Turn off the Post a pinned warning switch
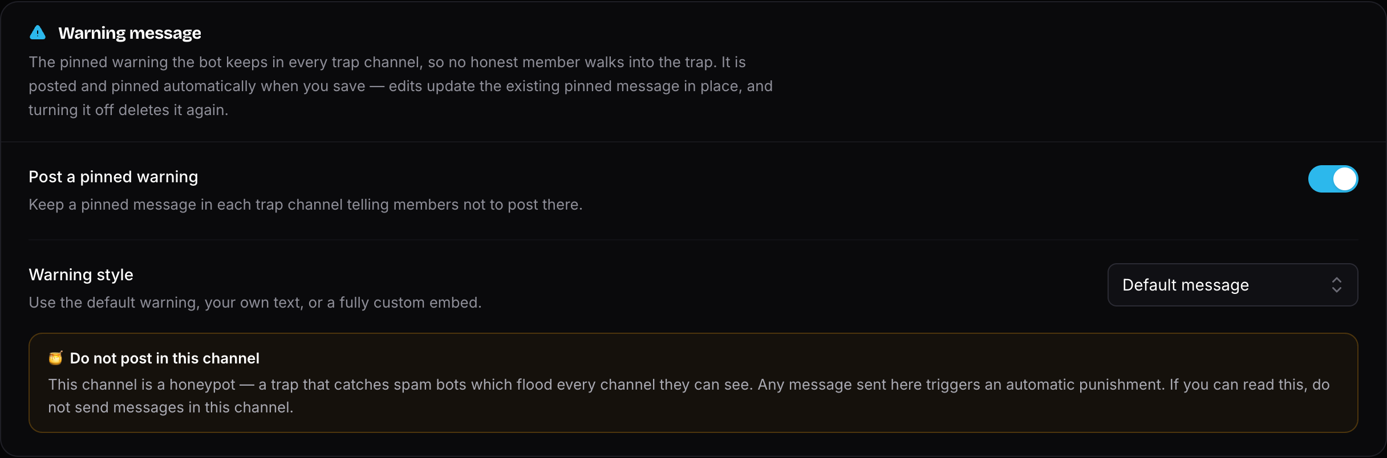Screen dimensions: 1387x458 1333,179
